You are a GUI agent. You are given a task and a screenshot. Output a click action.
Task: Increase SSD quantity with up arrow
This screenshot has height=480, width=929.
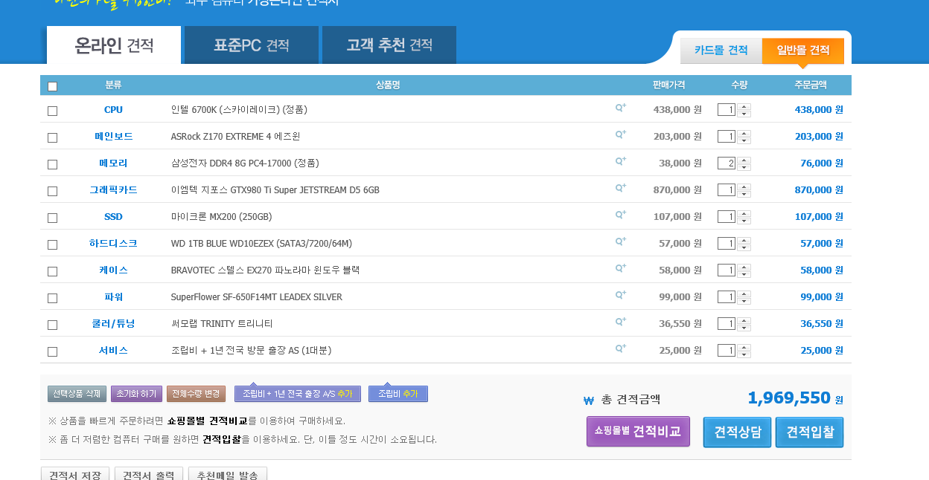coord(744,213)
